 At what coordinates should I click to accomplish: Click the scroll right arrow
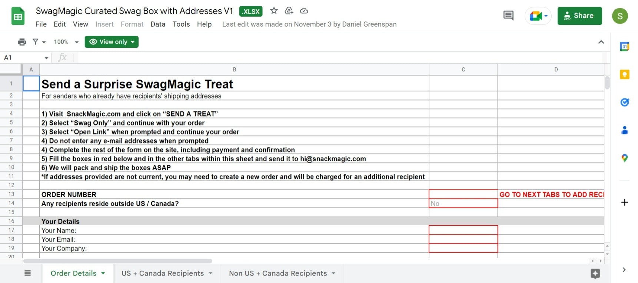pos(601,261)
